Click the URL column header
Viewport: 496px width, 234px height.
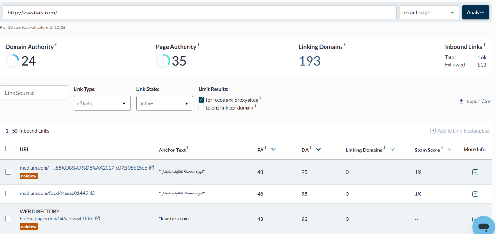(24, 149)
